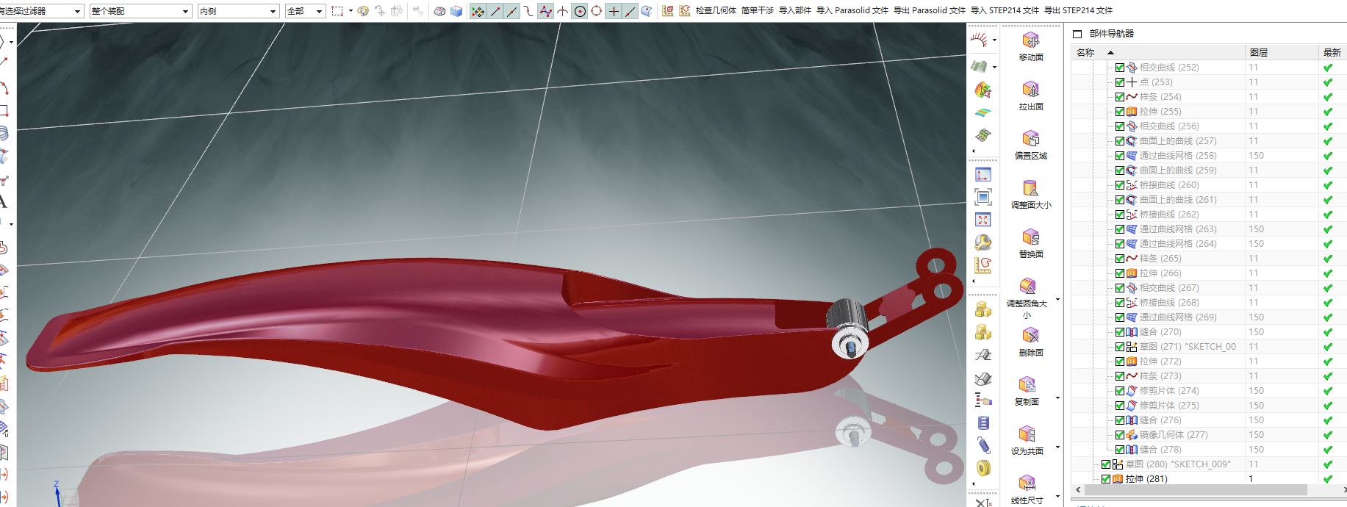Toggle the end point snap icon
The image size is (1347, 507).
(495, 11)
